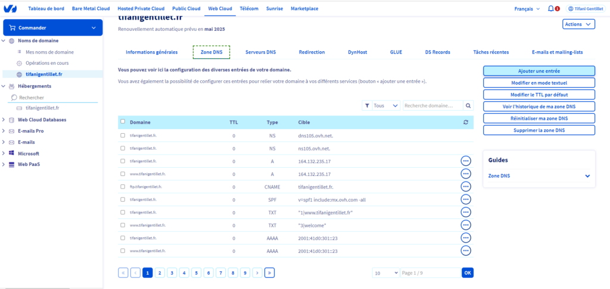Expand the Zone DNS guide chevron
The width and height of the screenshot is (610, 289).
point(587,176)
